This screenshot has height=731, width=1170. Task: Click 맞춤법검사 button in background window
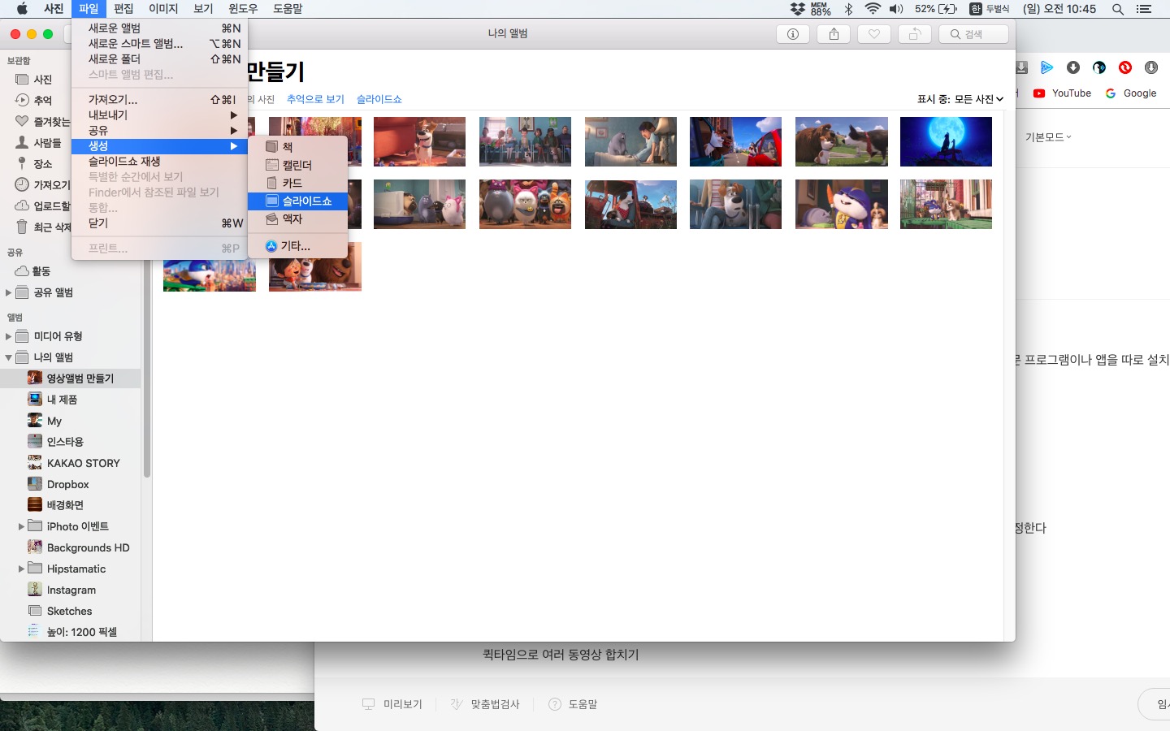pos(485,704)
